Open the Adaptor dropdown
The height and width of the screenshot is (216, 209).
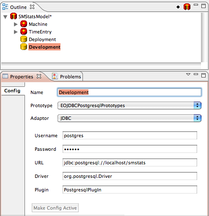pyautogui.click(x=129, y=118)
